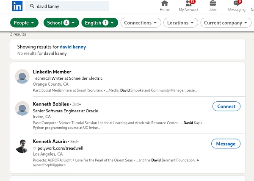254x181 pixels.
Task: Open the Jobs briefcase icon
Action: point(213,3)
